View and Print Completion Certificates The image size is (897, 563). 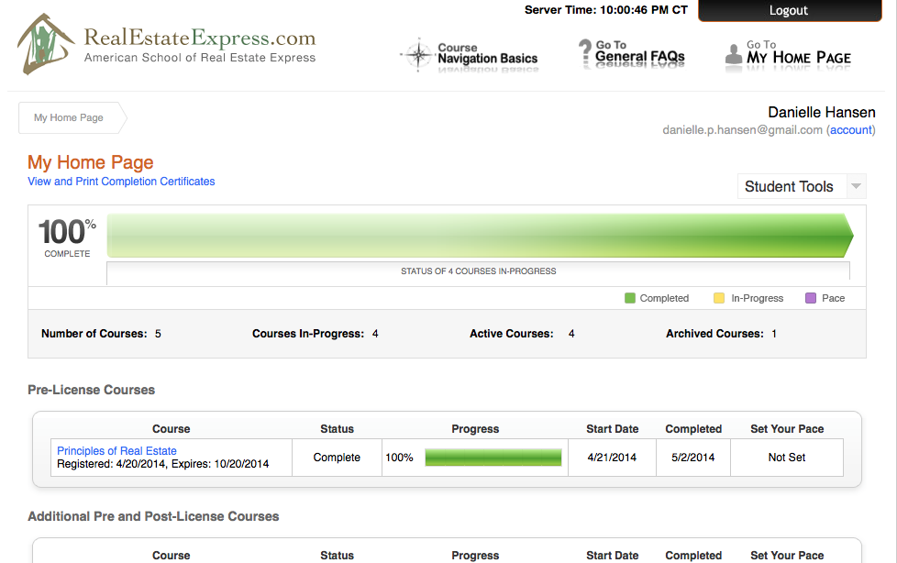point(121,182)
